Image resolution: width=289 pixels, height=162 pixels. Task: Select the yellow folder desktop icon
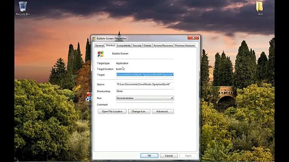260,9
